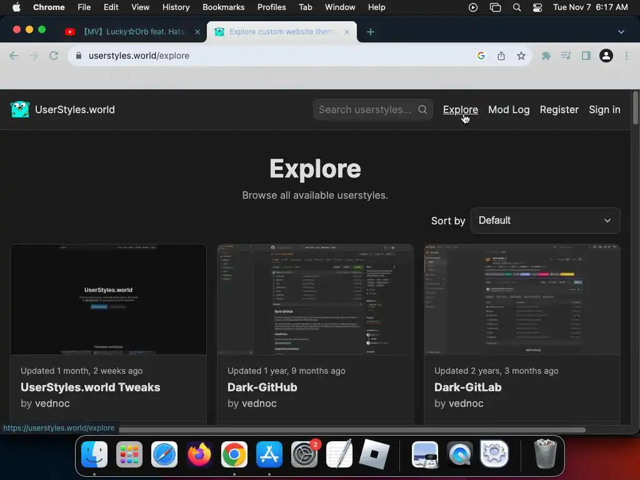Image resolution: width=640 pixels, height=480 pixels.
Task: Click the Google icon in the address bar
Action: click(481, 56)
